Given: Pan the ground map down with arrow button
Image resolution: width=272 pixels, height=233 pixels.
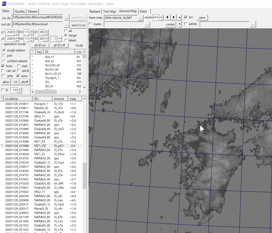Looking at the screenshot, I should tap(180, 24).
